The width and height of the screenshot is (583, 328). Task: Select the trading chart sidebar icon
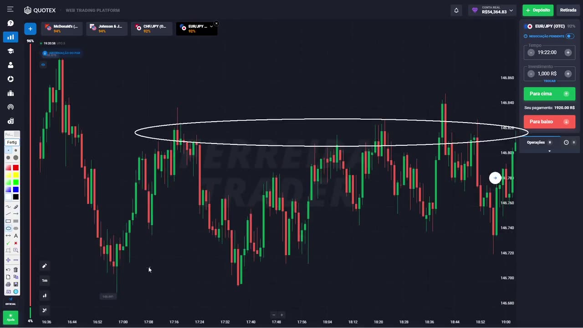pos(10,37)
